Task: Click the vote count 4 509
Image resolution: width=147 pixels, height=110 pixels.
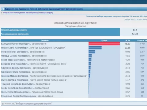Action: (x=142, y=48)
